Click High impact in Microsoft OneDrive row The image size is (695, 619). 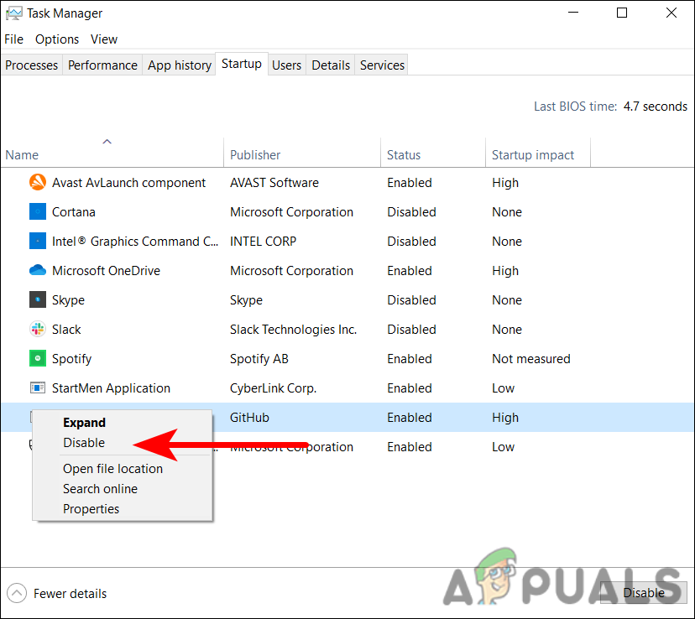pyautogui.click(x=505, y=271)
